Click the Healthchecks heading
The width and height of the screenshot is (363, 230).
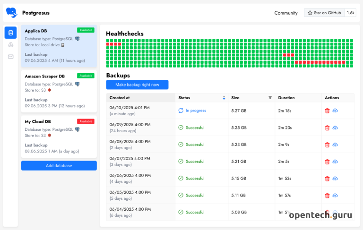pyautogui.click(x=125, y=34)
